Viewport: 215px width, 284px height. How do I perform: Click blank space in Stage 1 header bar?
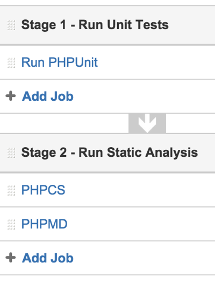point(191,25)
